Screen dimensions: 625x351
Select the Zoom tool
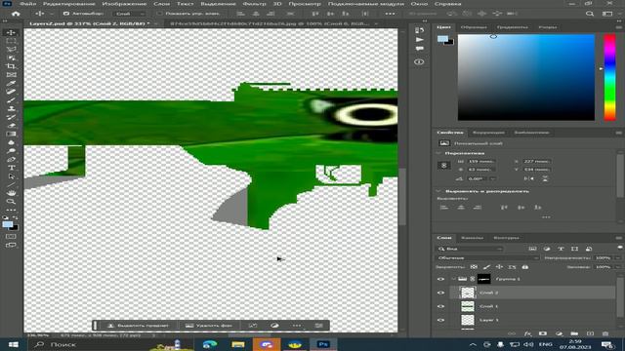coord(11,202)
